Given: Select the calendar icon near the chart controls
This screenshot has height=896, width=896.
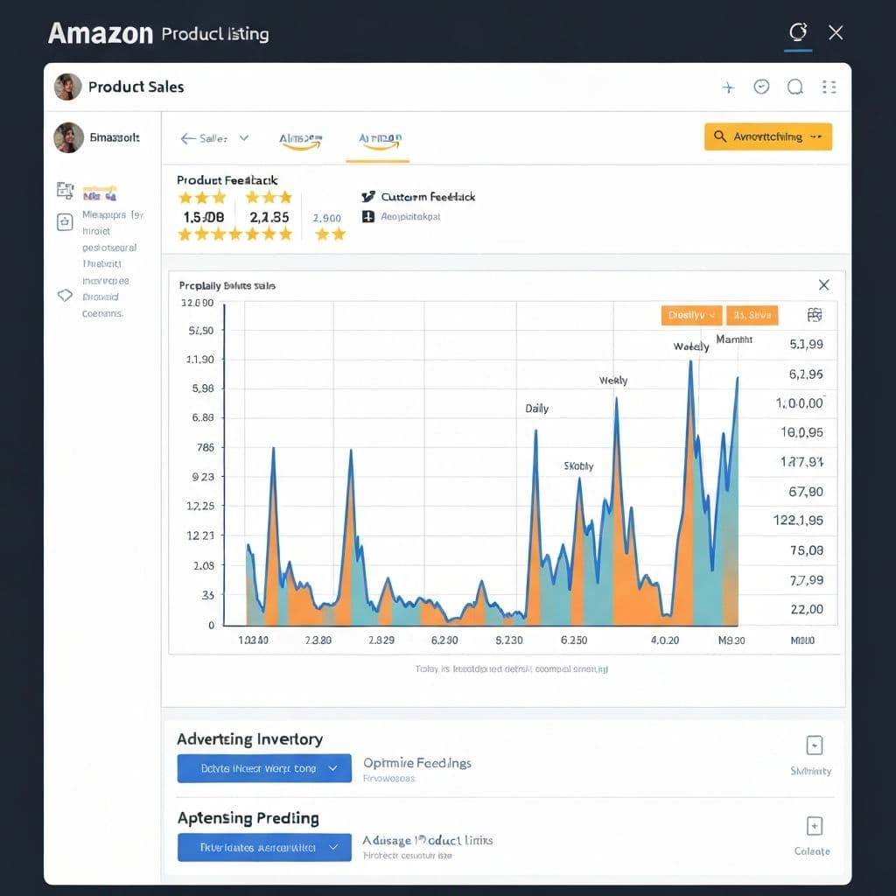Looking at the screenshot, I should pyautogui.click(x=814, y=315).
